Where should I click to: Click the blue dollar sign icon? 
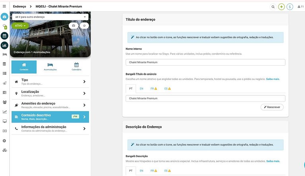pyautogui.click(x=290, y=7)
